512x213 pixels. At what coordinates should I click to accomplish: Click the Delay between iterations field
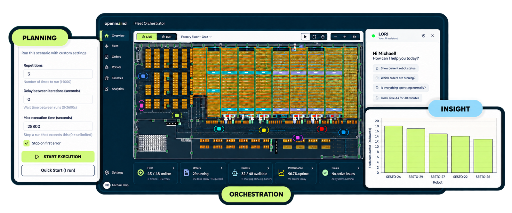click(x=58, y=99)
